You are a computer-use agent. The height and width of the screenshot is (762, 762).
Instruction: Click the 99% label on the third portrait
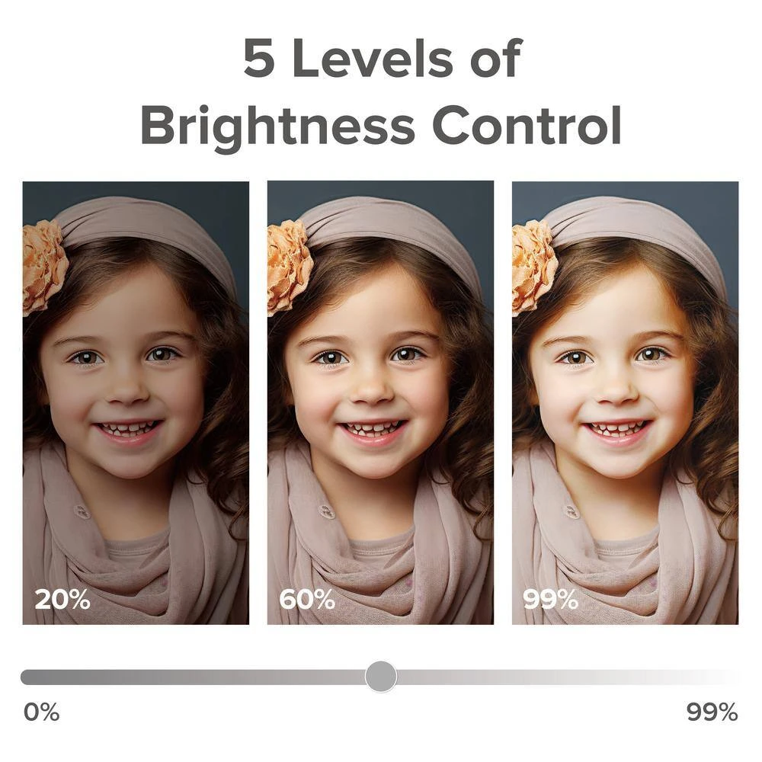click(x=550, y=600)
